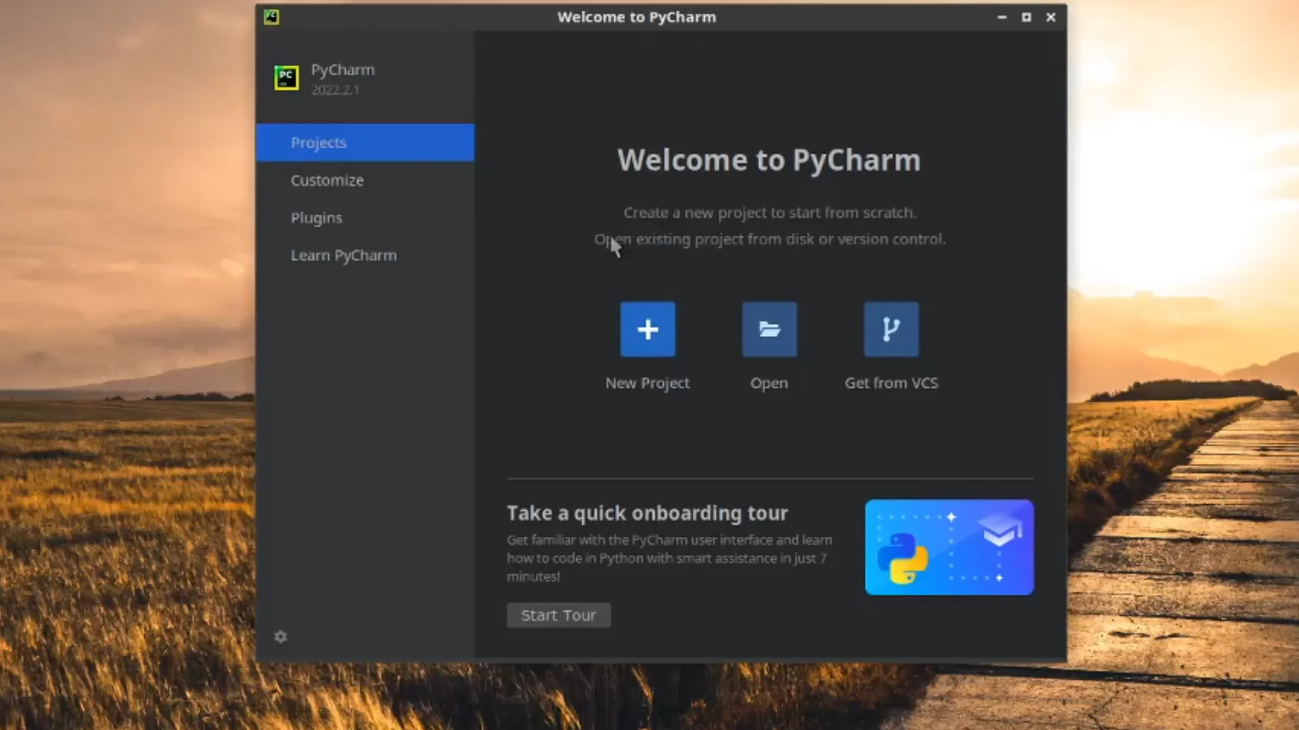Open the settings gear in the sidebar
This screenshot has width=1299, height=730.
click(281, 637)
